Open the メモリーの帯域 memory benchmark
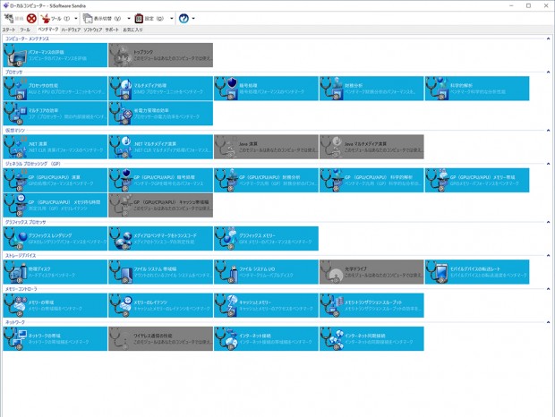The height and width of the screenshot is (417, 555). pyautogui.click(x=55, y=305)
